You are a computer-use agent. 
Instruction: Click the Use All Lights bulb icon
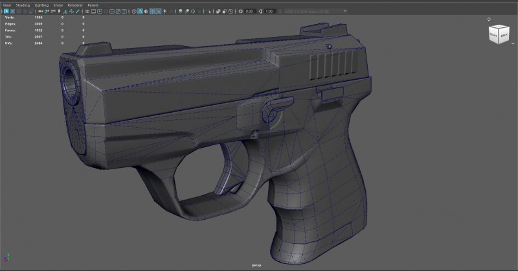point(165,11)
